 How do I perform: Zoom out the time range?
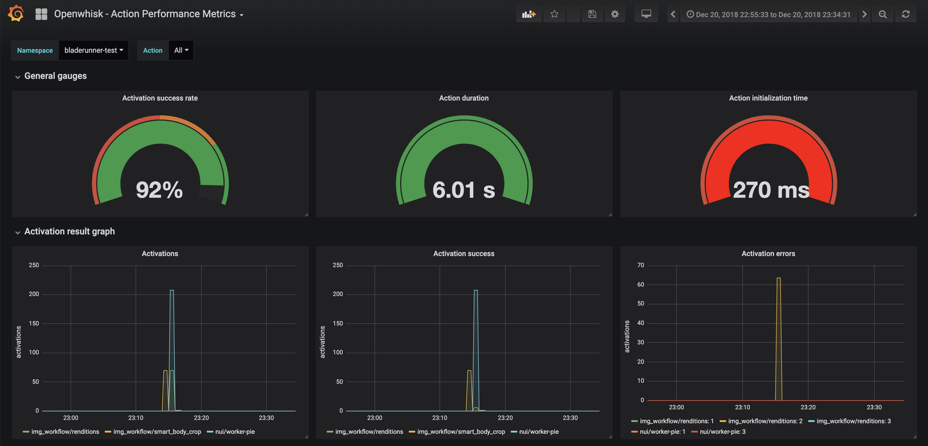(x=882, y=14)
